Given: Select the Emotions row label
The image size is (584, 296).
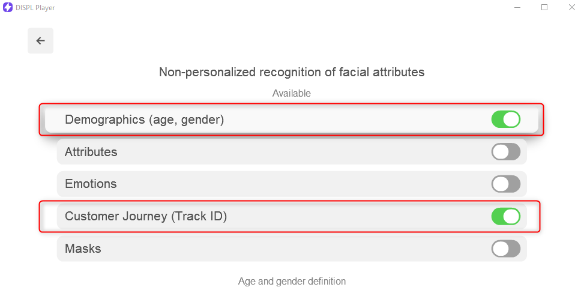Looking at the screenshot, I should (x=91, y=184).
